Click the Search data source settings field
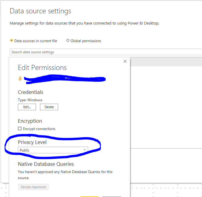This screenshot has height=197, width=202. point(106,52)
